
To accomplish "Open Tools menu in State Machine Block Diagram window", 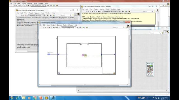I will coord(107,9).
